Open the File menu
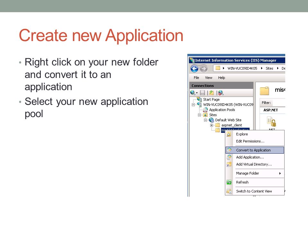308x231 pixels. click(x=196, y=78)
